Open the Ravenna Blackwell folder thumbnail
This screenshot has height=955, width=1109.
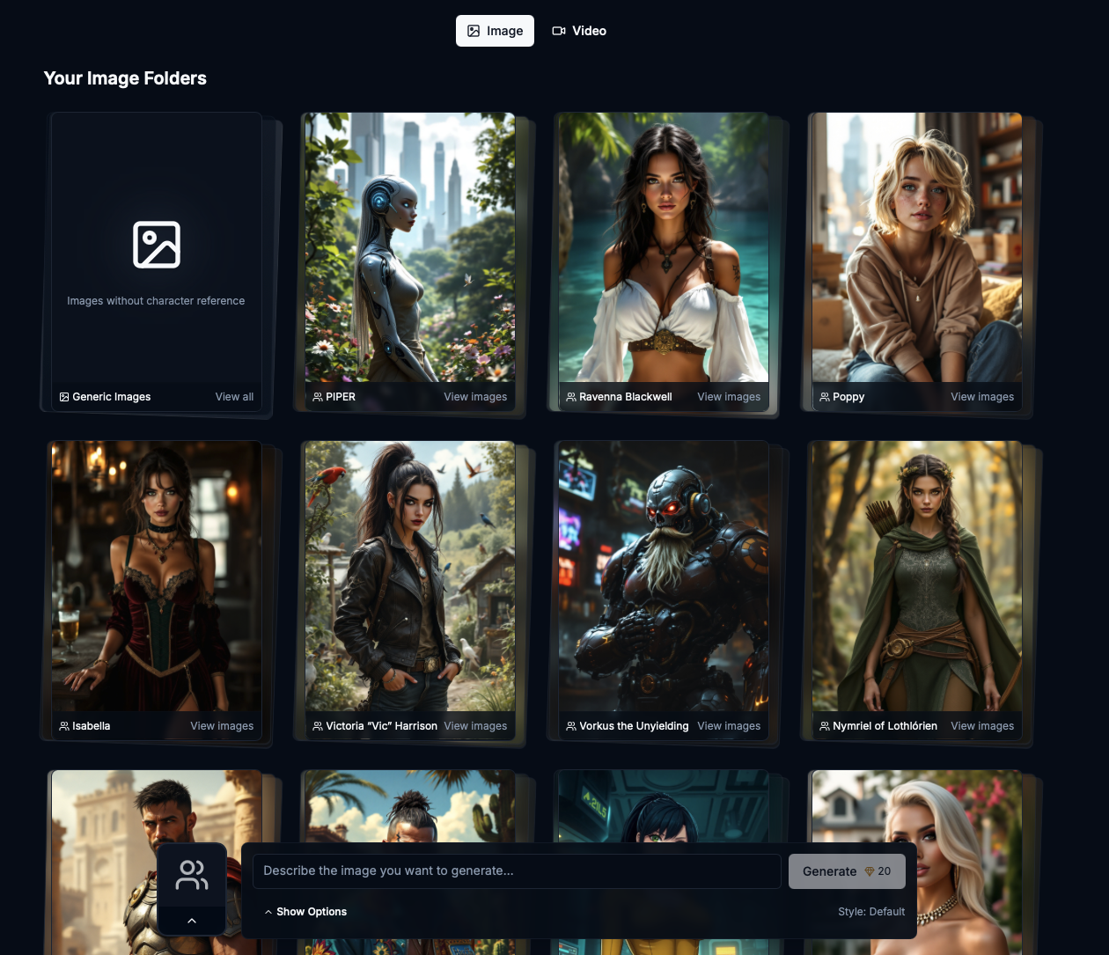(x=664, y=247)
